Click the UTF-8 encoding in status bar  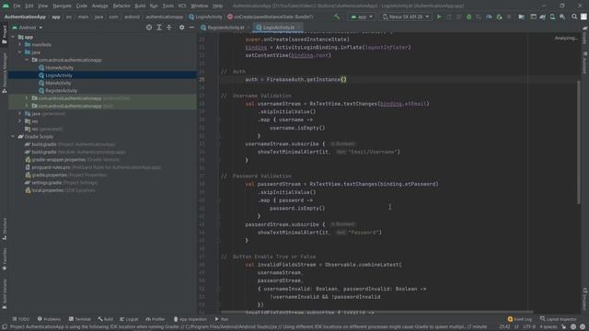pos(529,327)
